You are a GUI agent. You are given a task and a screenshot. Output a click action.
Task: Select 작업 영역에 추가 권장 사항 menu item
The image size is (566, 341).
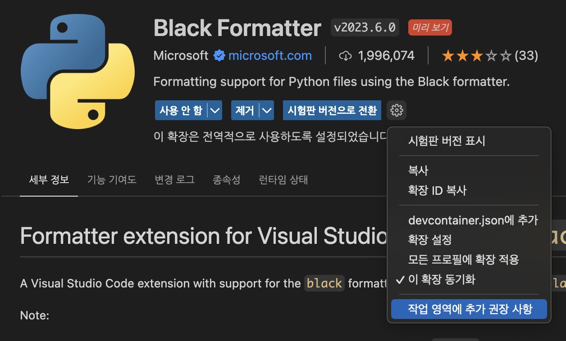pos(469,309)
